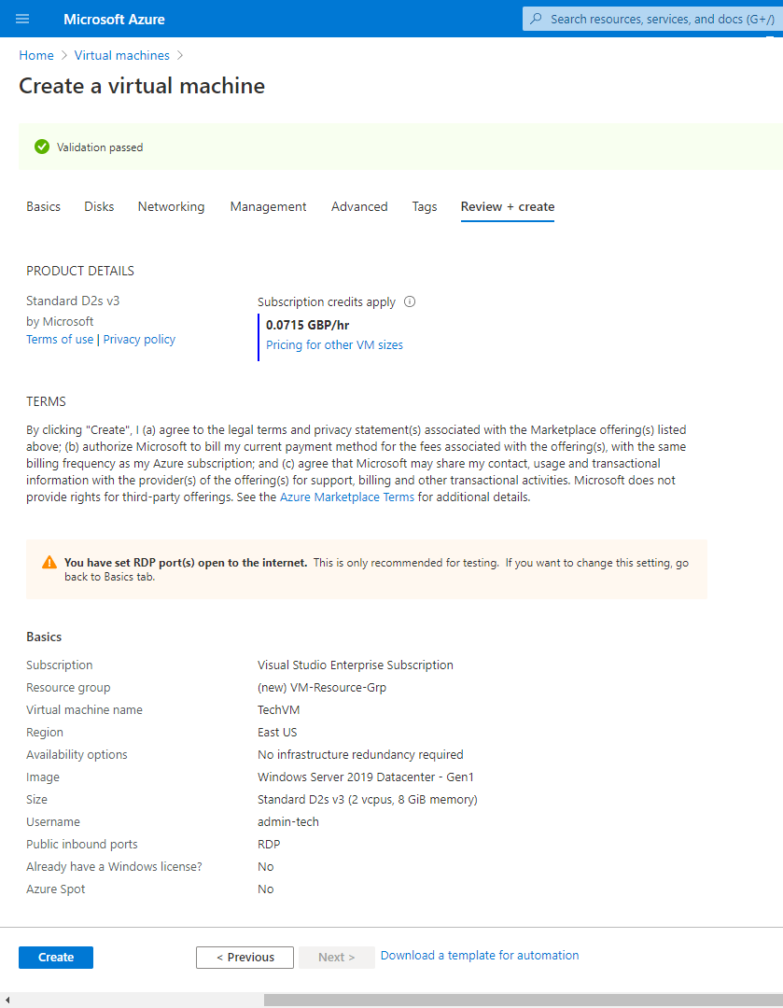This screenshot has width=783, height=1008.
Task: Click the Subscription credits apply label
Action: pyautogui.click(x=327, y=301)
